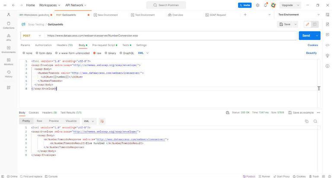Open the documentation icon in right sidebar
332x178 pixels.
click(x=327, y=24)
